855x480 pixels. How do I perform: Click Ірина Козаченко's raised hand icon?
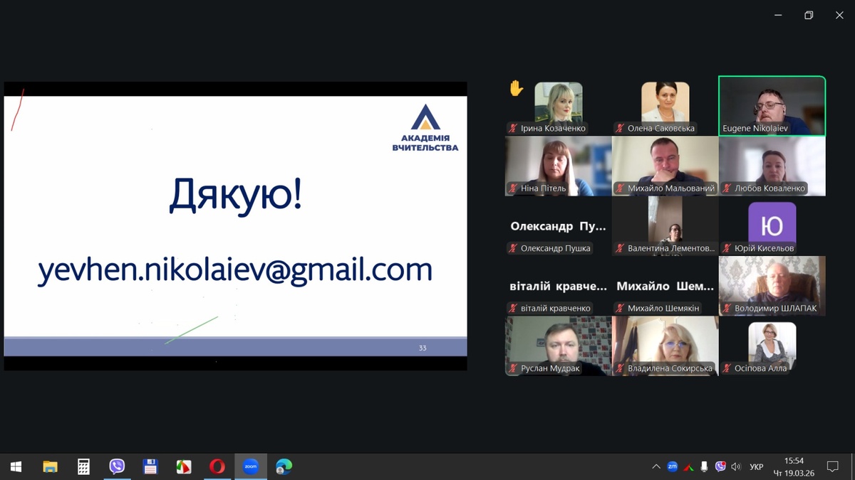click(x=516, y=88)
